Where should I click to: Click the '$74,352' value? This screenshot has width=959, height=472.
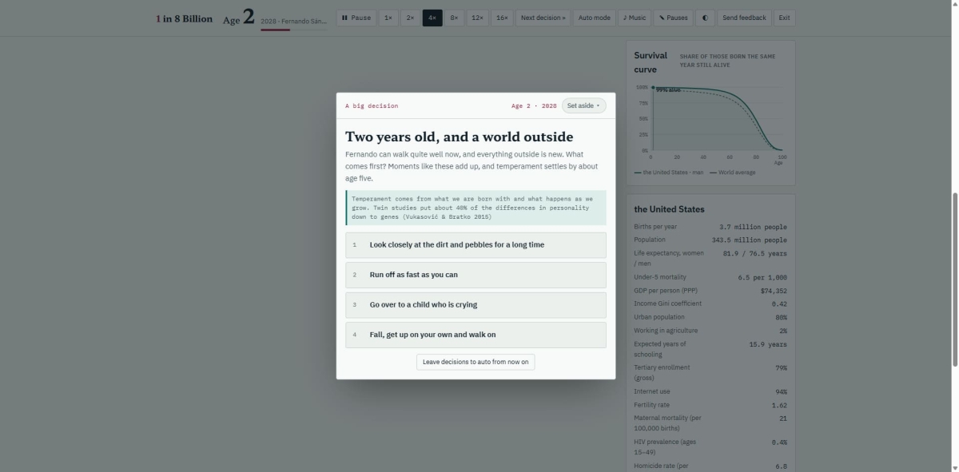click(774, 291)
